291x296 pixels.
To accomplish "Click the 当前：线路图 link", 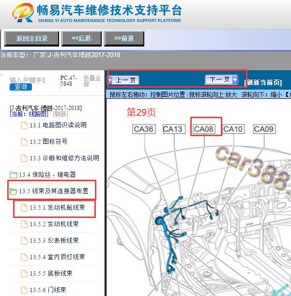I will point(29,114).
